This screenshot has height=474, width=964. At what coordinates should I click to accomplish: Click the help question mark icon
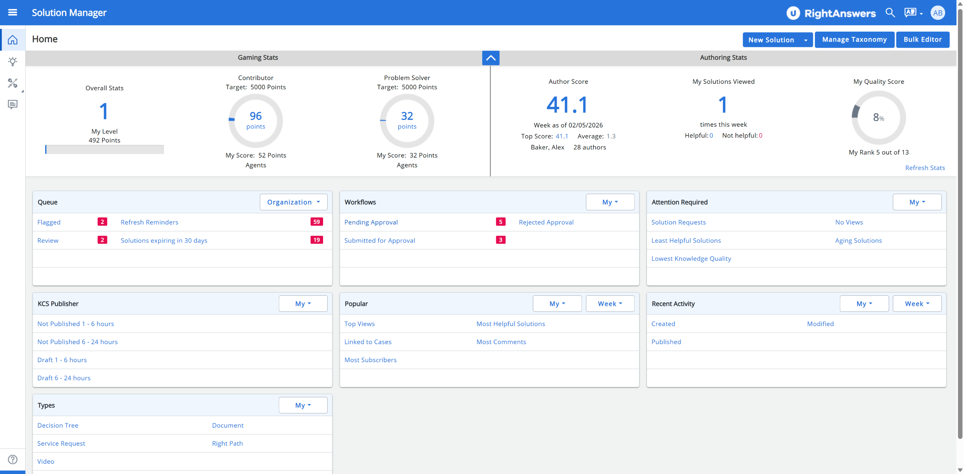pyautogui.click(x=13, y=459)
